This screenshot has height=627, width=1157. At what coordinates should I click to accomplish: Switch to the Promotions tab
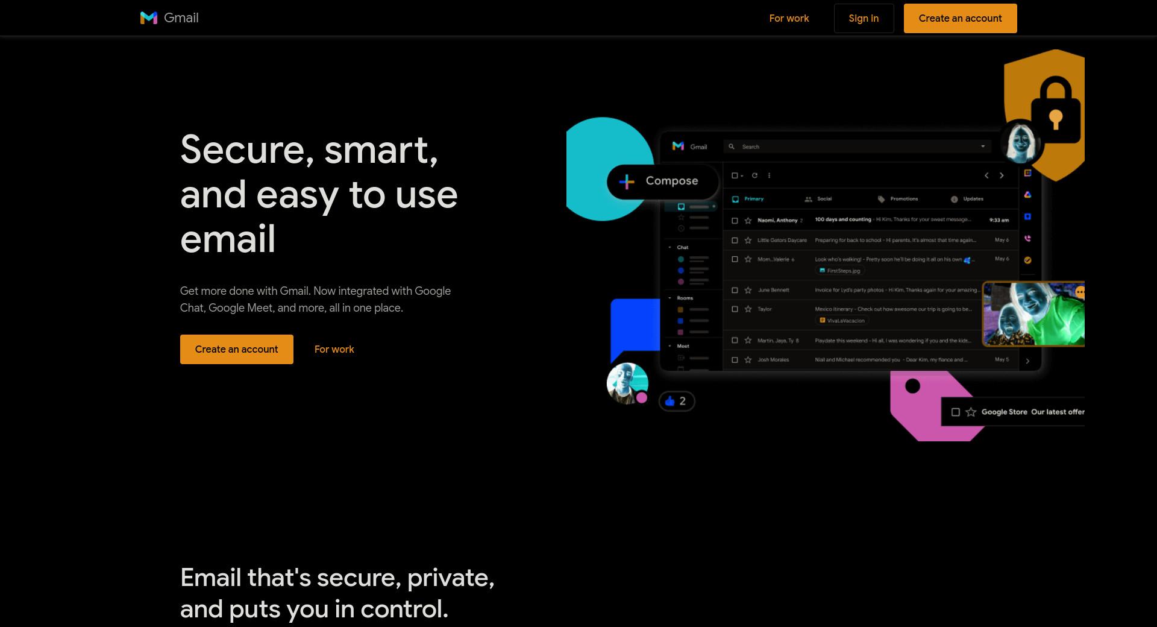pos(898,199)
